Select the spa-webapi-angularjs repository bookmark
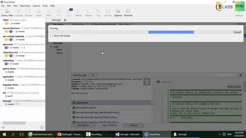The width and height of the screenshot is (246, 138). [x=23, y=38]
